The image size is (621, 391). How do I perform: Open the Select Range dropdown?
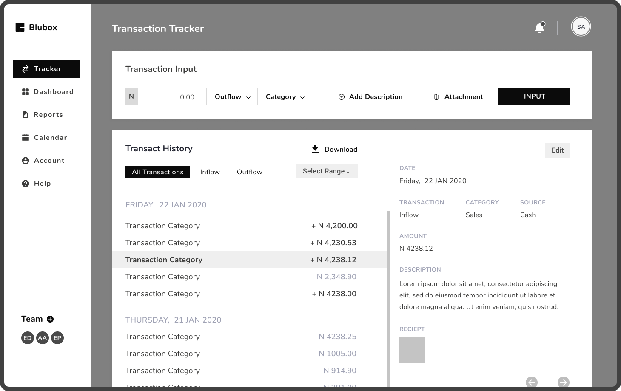pos(327,171)
